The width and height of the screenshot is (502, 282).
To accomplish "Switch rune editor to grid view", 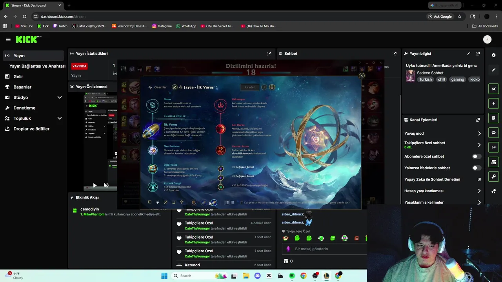I will click(x=232, y=202).
